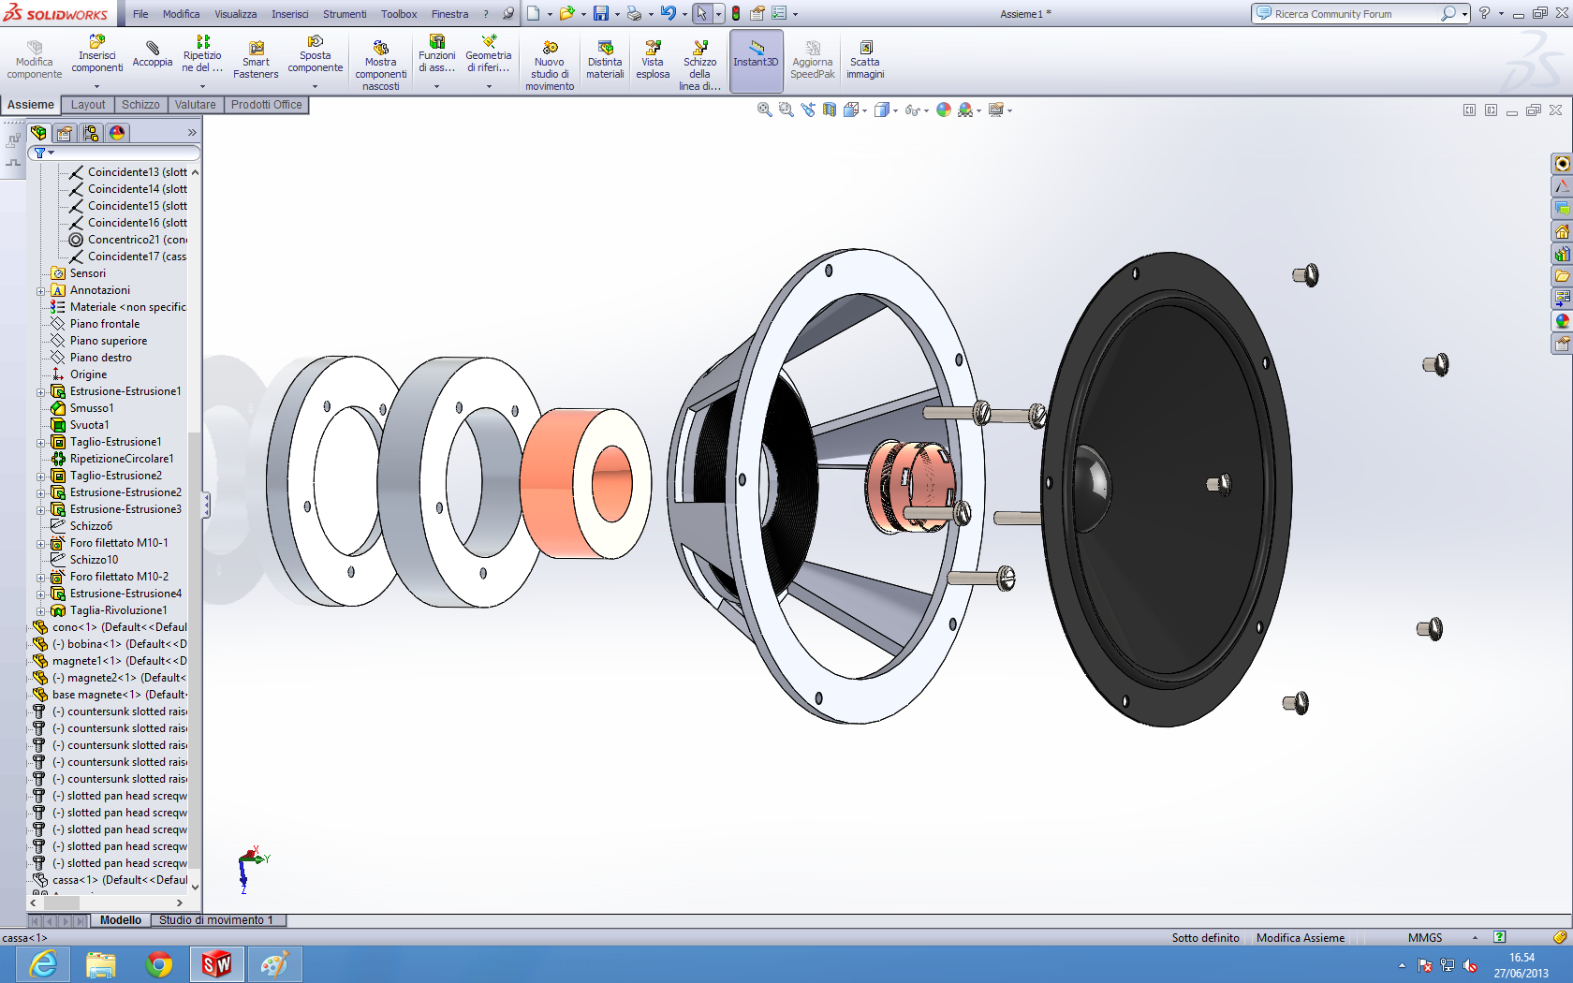Image resolution: width=1573 pixels, height=983 pixels.
Task: Open the appearance color sphere tool
Action: pyautogui.click(x=944, y=110)
